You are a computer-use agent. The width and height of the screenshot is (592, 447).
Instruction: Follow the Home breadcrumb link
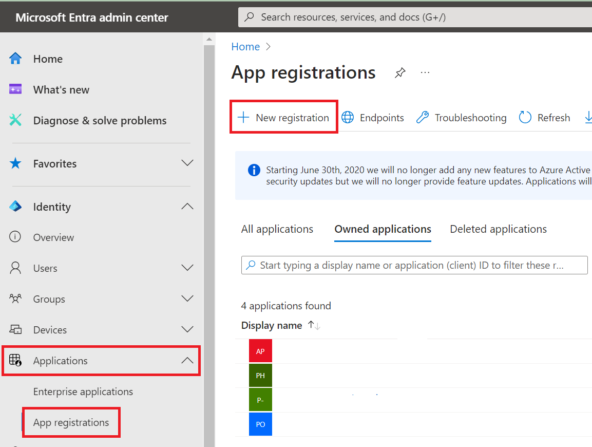click(x=245, y=46)
